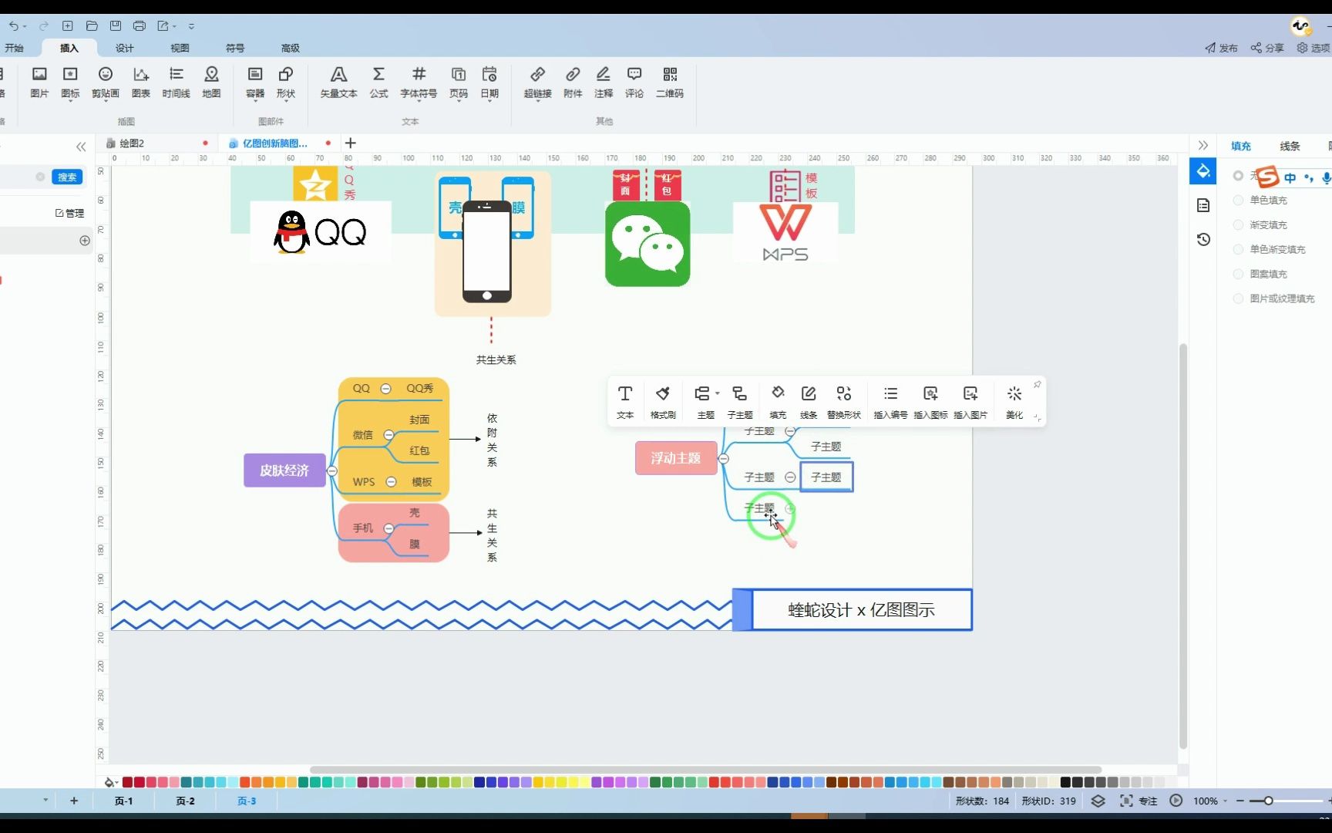Image resolution: width=1332 pixels, height=833 pixels.
Task: Add a 注释 note
Action: [x=604, y=83]
